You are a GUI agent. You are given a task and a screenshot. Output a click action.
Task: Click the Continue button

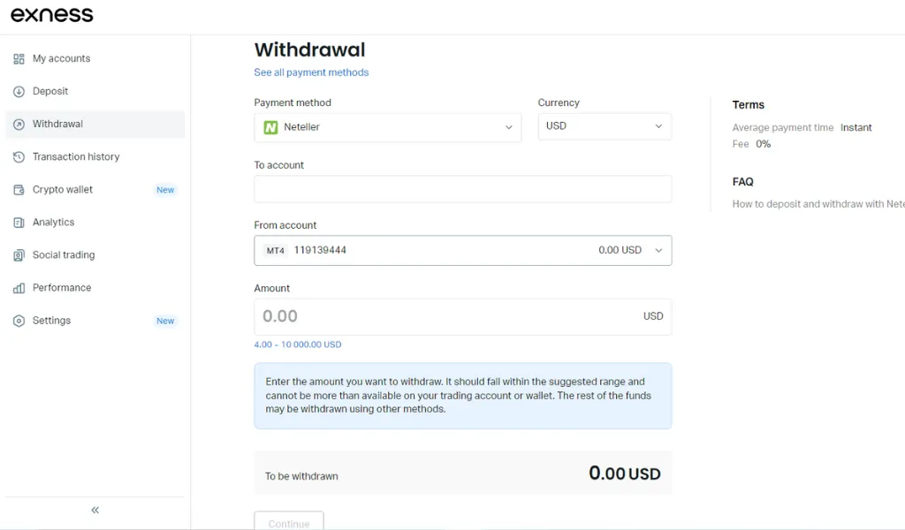(289, 523)
